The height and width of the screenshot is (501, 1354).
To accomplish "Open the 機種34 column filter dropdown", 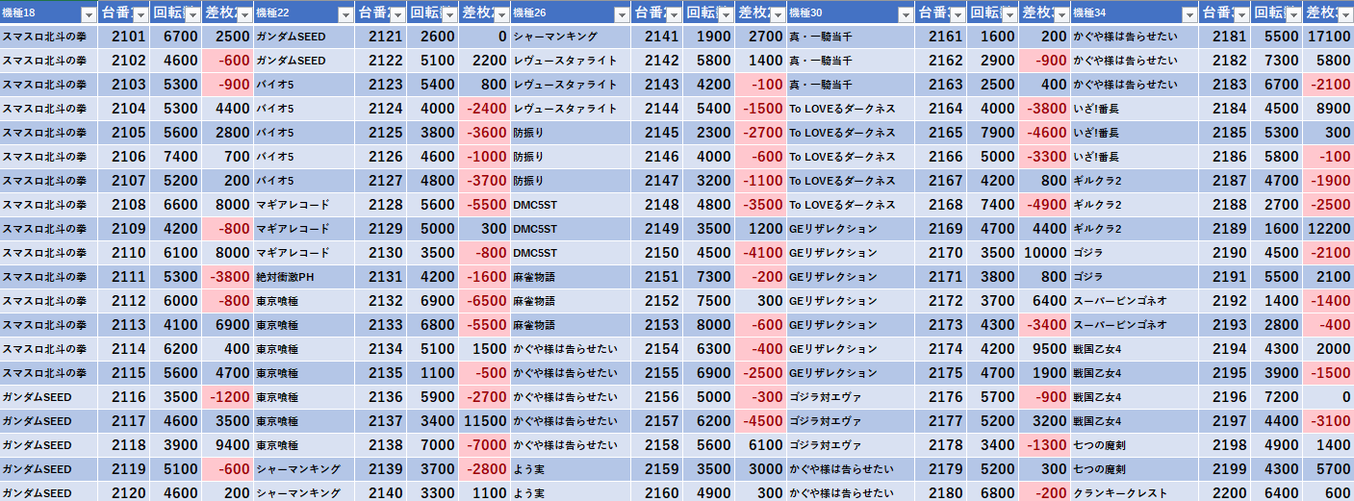I will click(x=1188, y=14).
